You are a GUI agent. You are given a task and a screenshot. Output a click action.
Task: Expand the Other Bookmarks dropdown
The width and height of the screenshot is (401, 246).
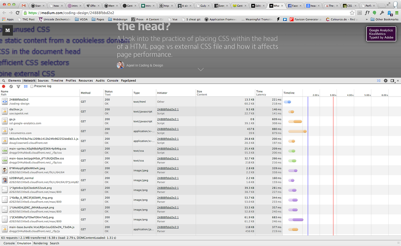[387, 19]
